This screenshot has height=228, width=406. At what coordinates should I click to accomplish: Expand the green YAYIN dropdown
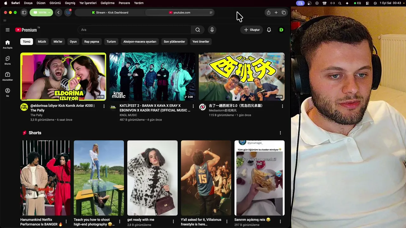coord(41,13)
